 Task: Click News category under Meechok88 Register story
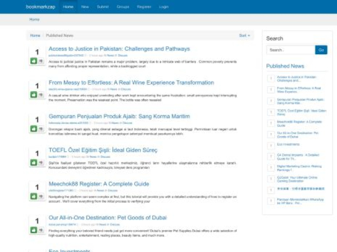click(x=101, y=190)
